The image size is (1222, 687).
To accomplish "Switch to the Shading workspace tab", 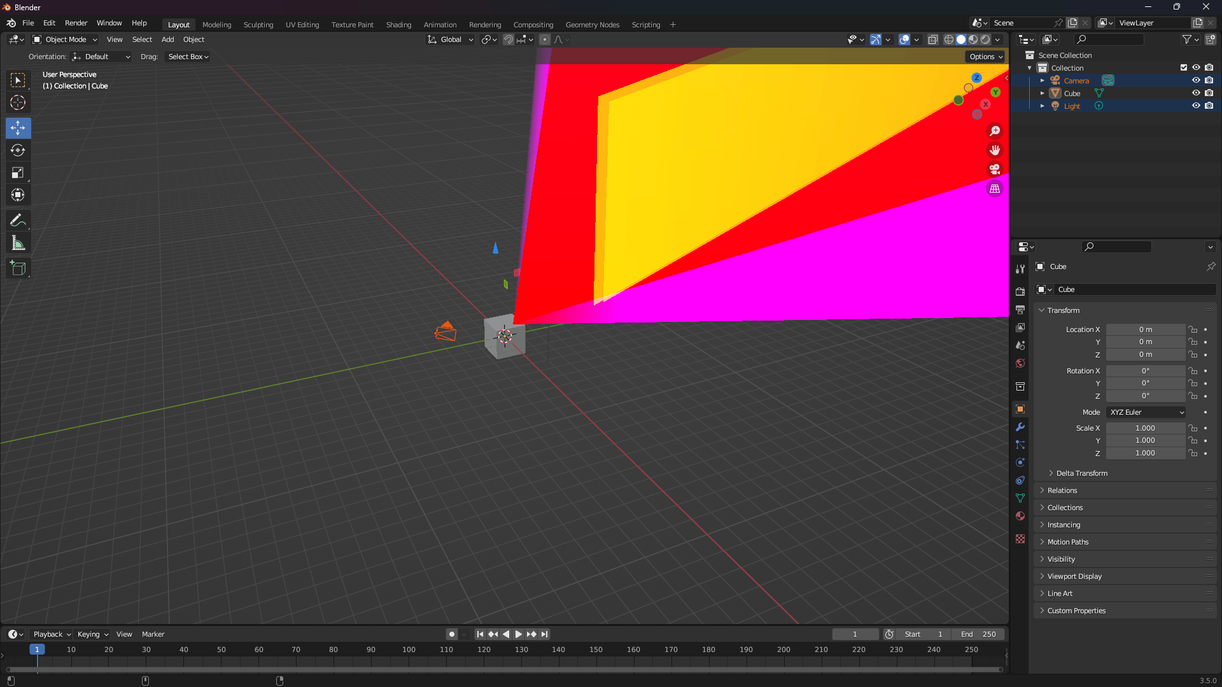I will [x=398, y=24].
